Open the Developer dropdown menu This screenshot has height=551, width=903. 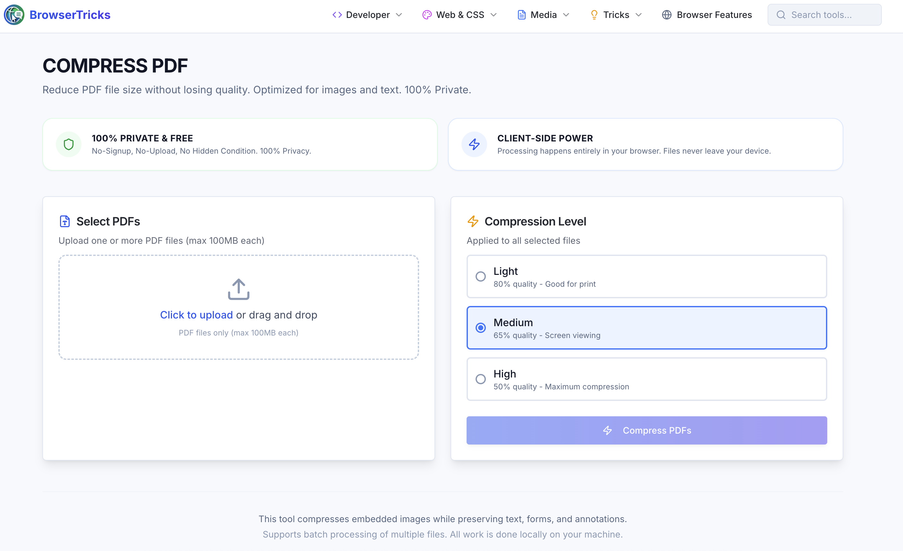click(367, 15)
